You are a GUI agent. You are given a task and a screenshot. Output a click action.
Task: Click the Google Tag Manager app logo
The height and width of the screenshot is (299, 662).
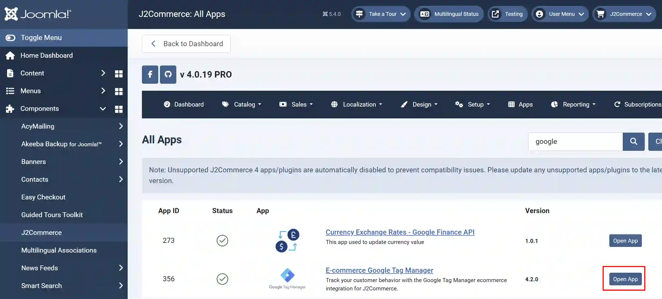pos(287,279)
